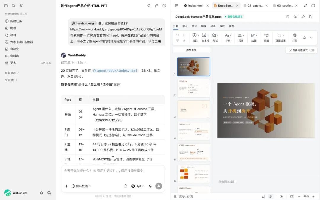Enable the 自由框选模式 switch
The height and width of the screenshot is (200, 320).
pos(312,50)
